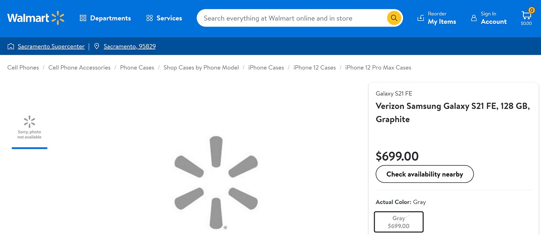Click the Sign In account person icon

[473, 18]
